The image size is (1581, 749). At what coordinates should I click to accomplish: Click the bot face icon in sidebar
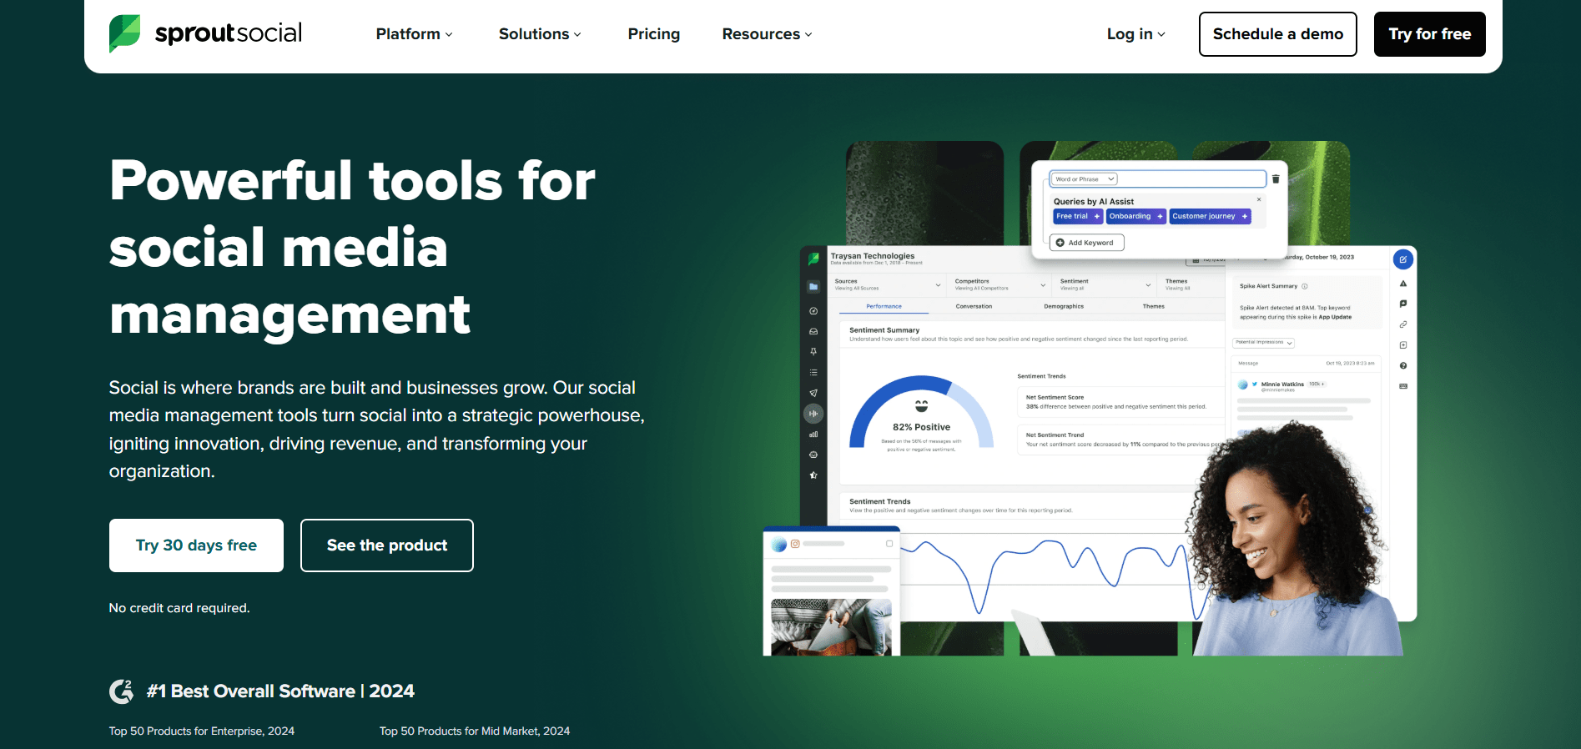coord(813,455)
